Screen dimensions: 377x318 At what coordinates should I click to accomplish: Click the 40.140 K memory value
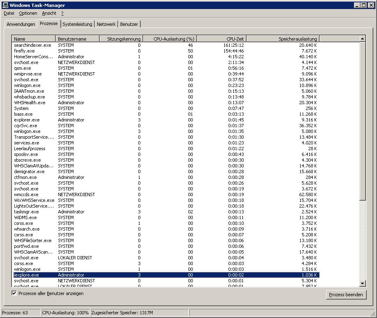pos(308,57)
